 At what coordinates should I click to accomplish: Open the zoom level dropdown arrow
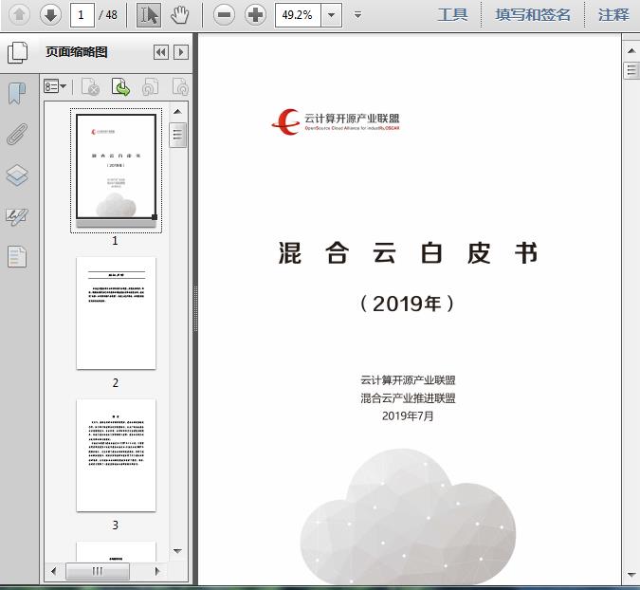click(x=332, y=15)
